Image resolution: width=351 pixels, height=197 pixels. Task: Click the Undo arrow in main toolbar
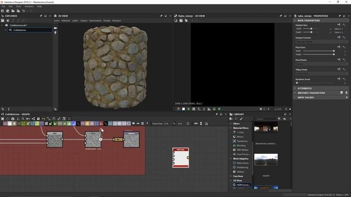point(23,11)
